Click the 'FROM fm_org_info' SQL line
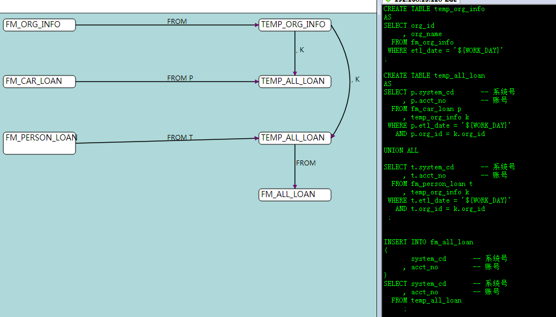Image resolution: width=556 pixels, height=317 pixels. (x=422, y=42)
